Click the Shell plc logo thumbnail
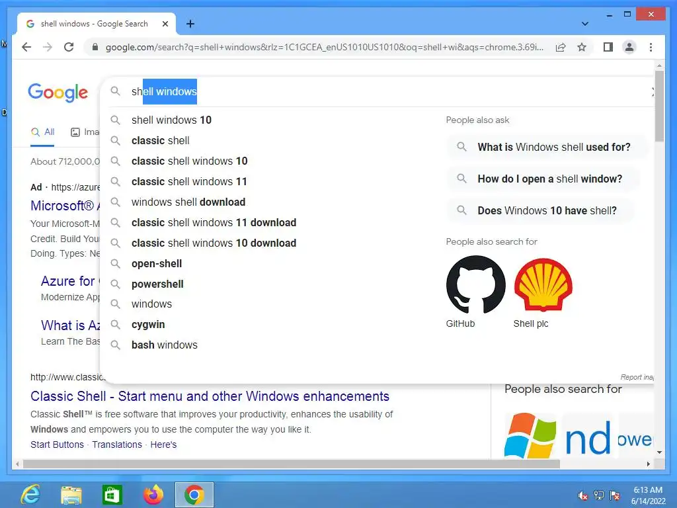Screen dimensions: 677x508 coord(543,284)
